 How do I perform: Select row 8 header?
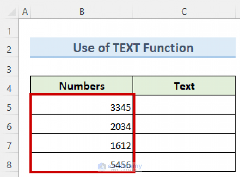click(x=9, y=162)
